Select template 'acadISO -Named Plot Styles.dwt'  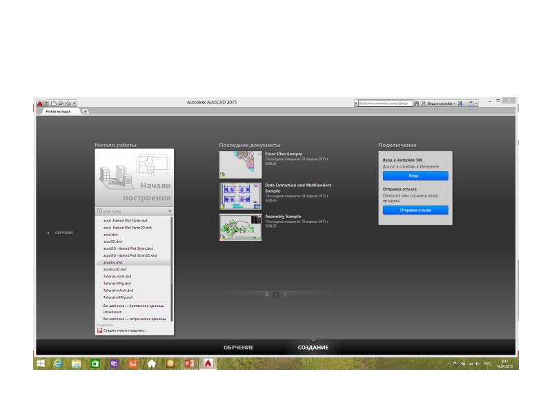[x=128, y=248]
